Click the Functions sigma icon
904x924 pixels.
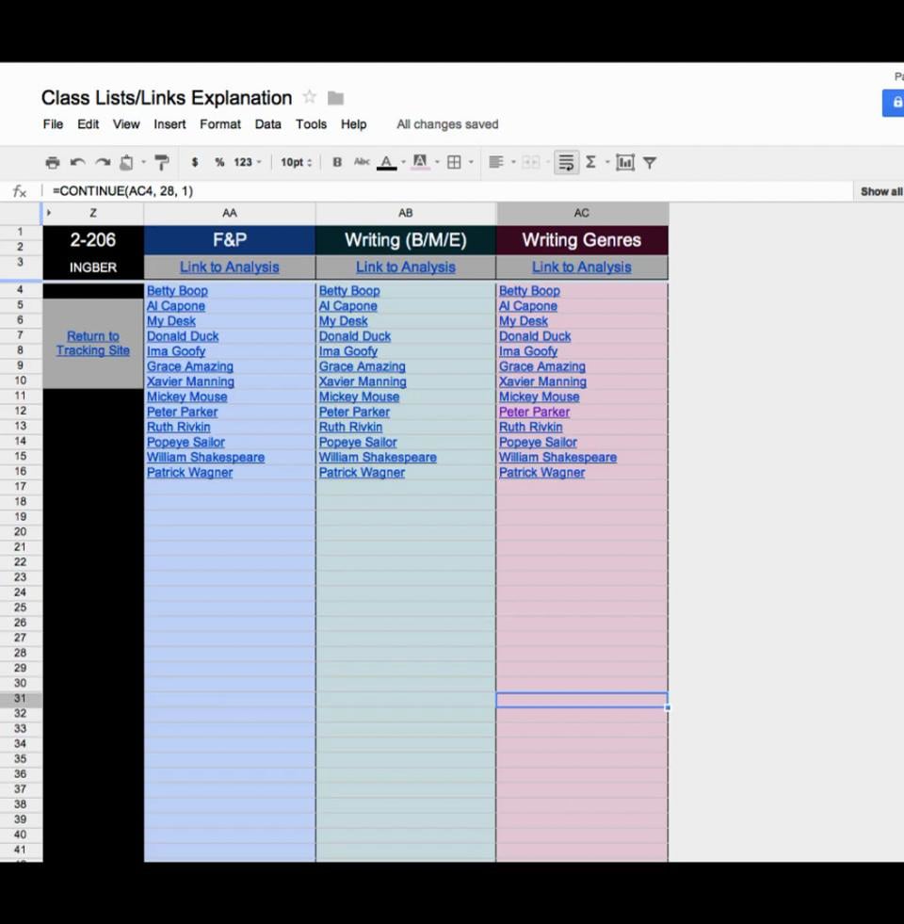[590, 162]
